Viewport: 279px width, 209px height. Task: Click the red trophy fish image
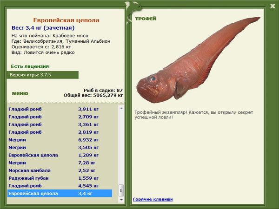(x=198, y=60)
